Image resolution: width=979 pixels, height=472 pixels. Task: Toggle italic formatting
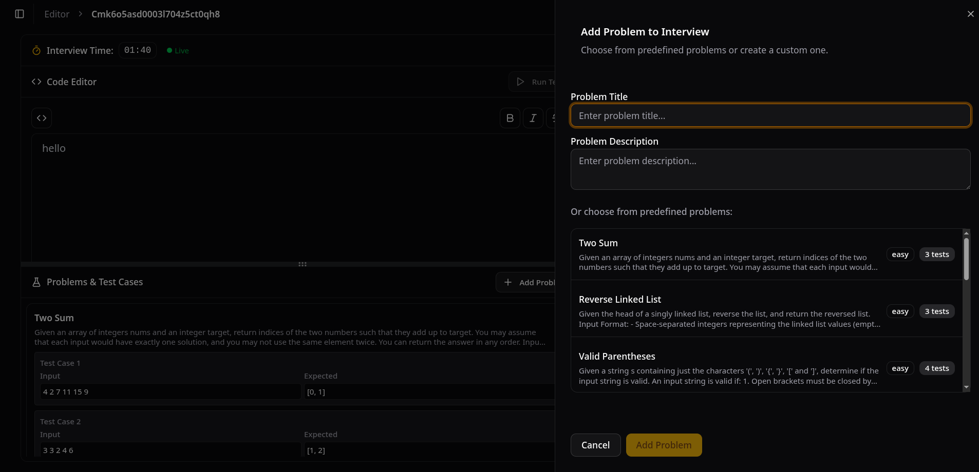click(x=533, y=117)
